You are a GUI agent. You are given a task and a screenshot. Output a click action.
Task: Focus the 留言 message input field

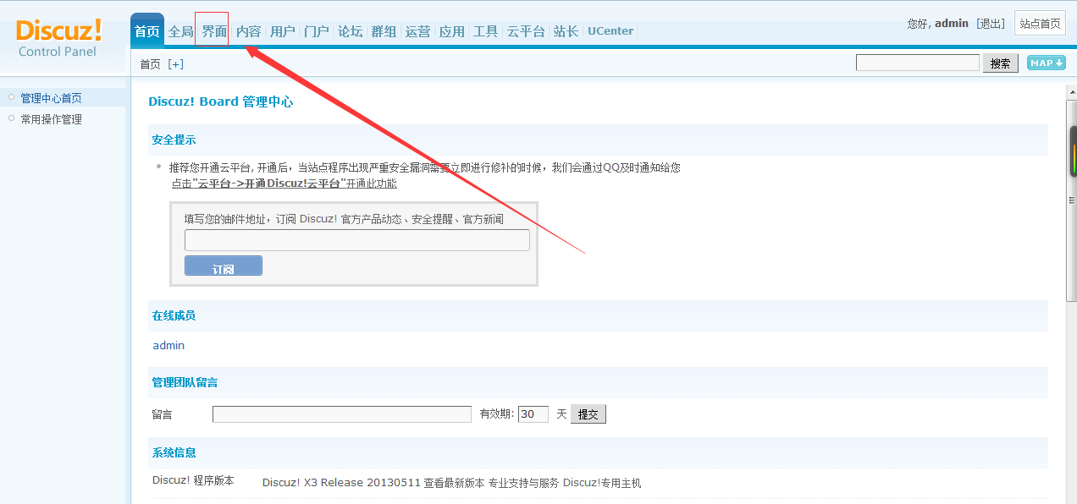[x=342, y=414]
